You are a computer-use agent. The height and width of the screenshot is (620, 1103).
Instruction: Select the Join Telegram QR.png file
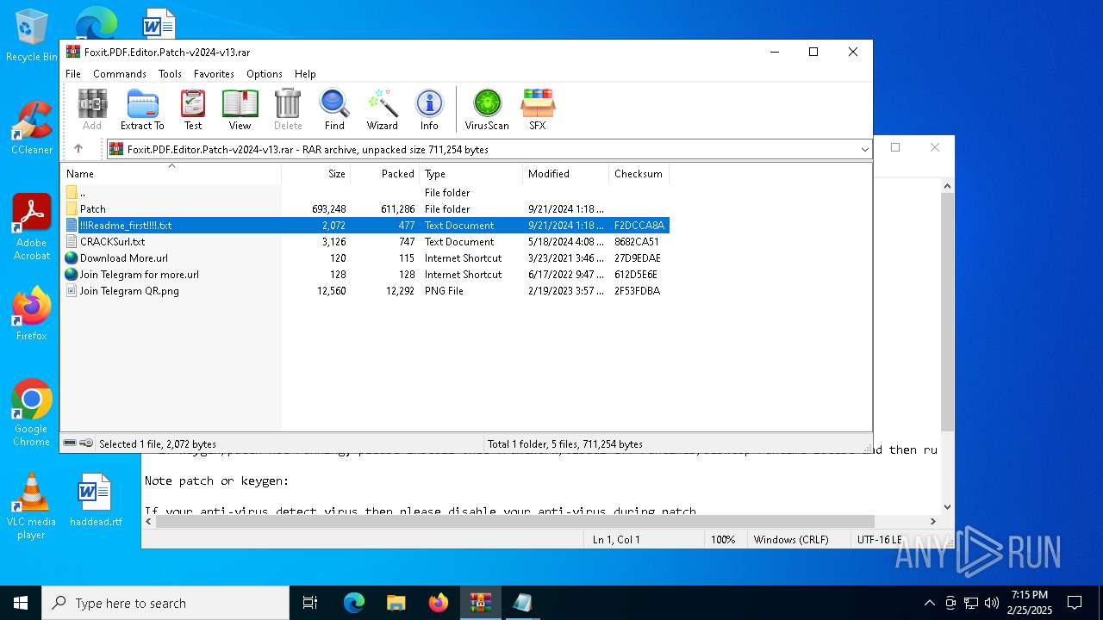click(x=365, y=291)
